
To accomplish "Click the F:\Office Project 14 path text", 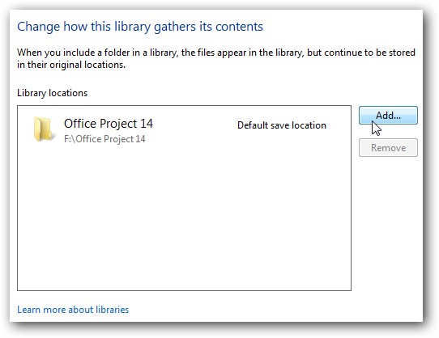I will coord(104,139).
